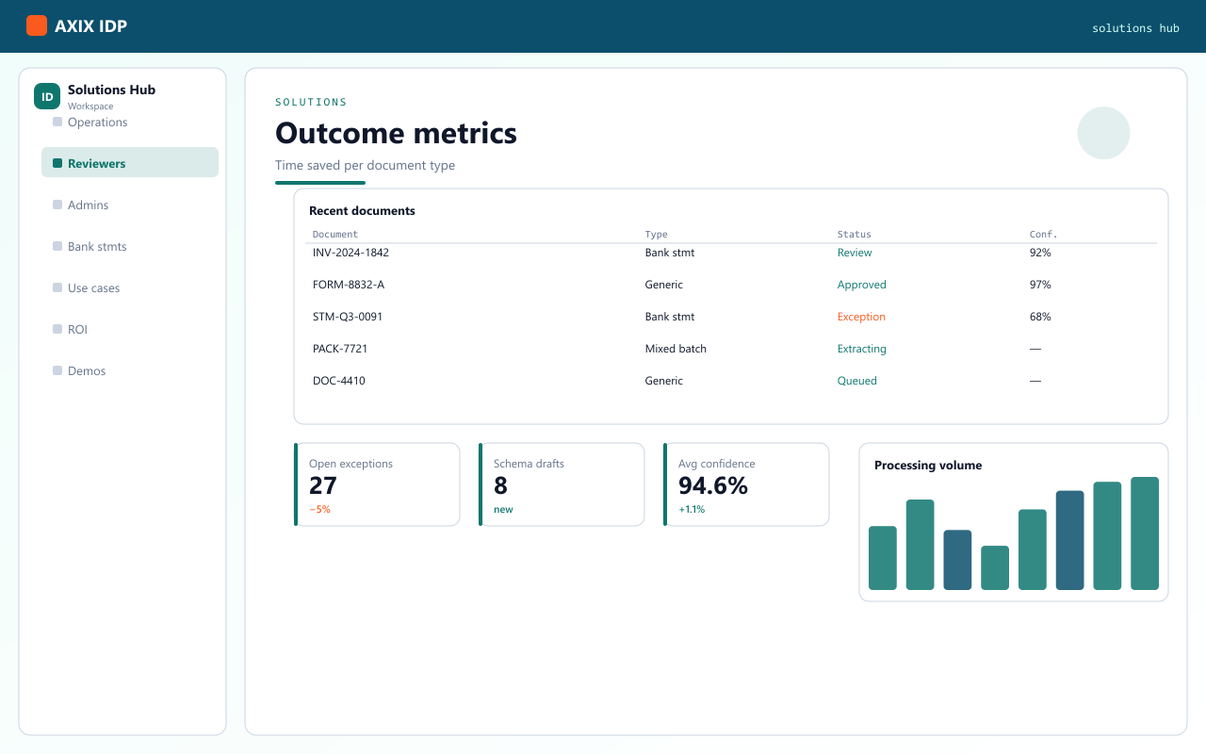Screen dimensions: 1206x754
Task: Click the shortest bar in Processing volume
Action: point(995,567)
